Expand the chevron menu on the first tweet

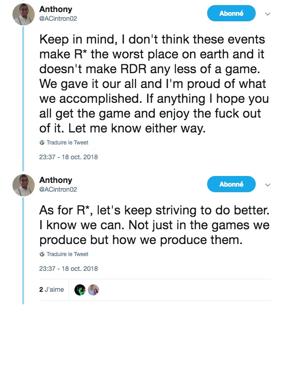click(x=267, y=14)
